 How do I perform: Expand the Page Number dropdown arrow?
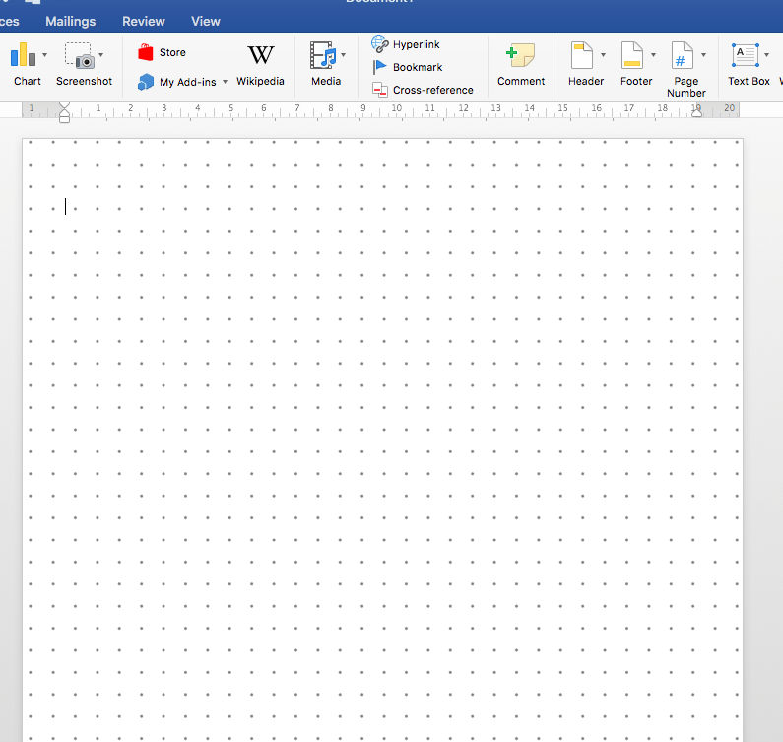point(703,55)
